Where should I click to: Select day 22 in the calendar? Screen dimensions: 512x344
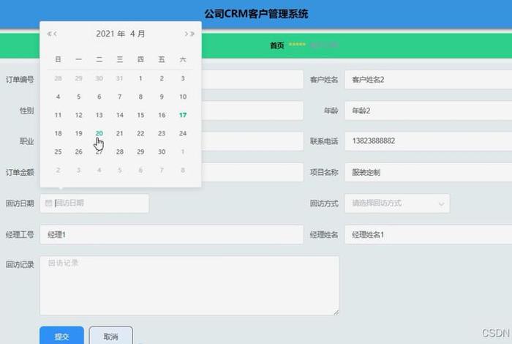(140, 133)
